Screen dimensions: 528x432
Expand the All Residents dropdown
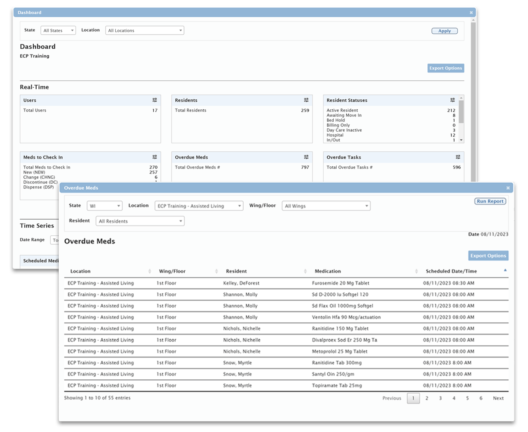click(140, 221)
